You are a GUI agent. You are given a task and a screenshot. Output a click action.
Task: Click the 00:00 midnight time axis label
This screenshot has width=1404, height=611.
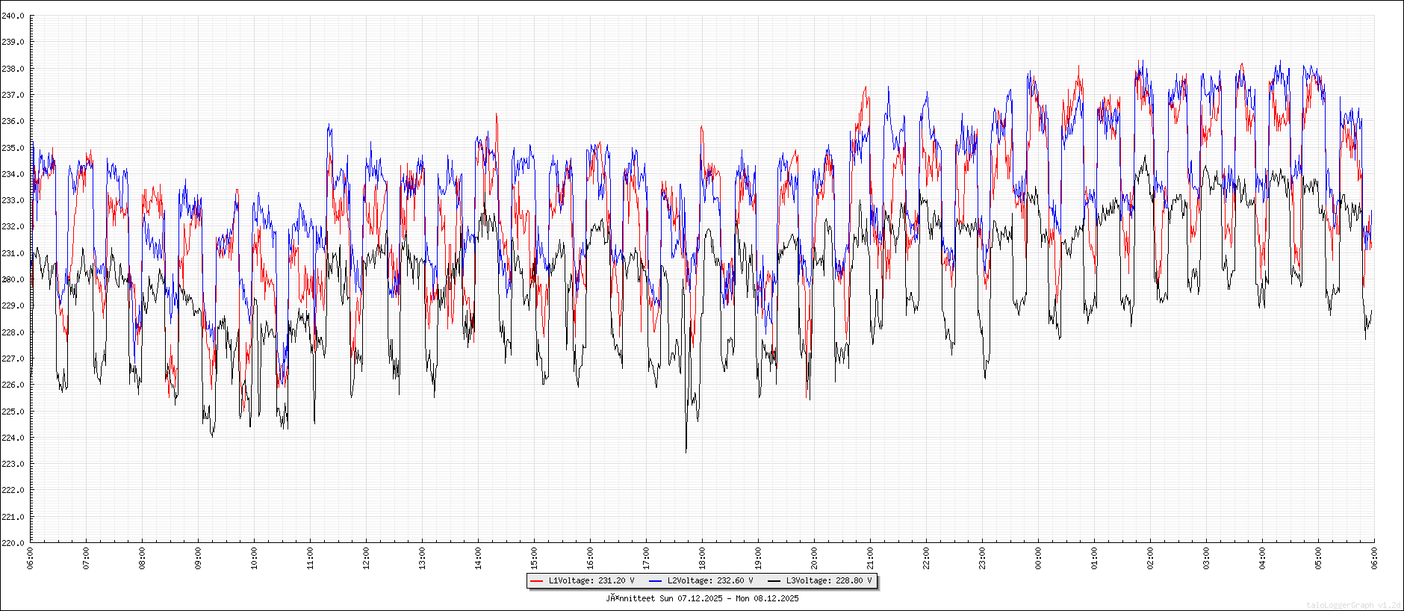[x=1038, y=558]
